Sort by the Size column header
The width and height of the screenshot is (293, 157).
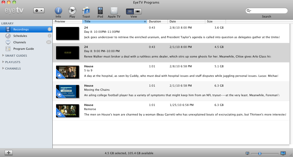coord(216,21)
